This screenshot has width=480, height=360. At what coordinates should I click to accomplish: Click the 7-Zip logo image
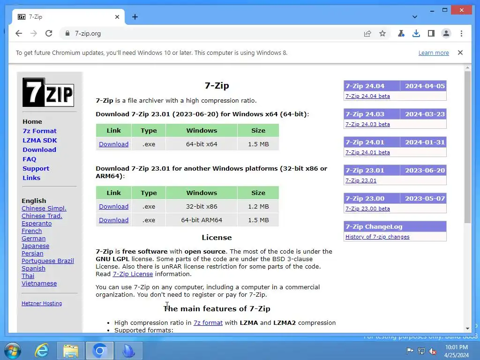48,92
